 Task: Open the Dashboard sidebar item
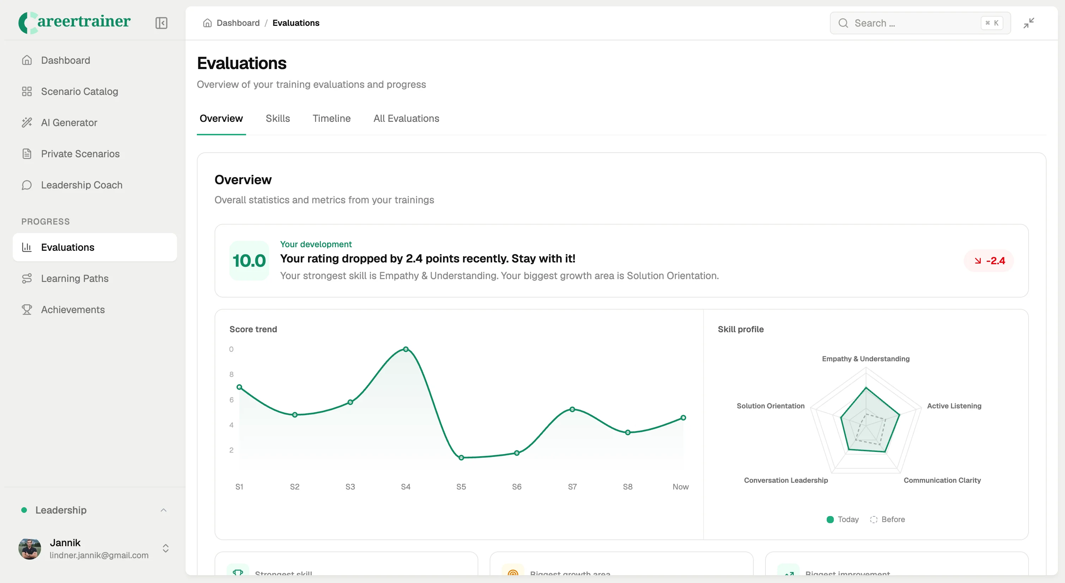pyautogui.click(x=95, y=60)
